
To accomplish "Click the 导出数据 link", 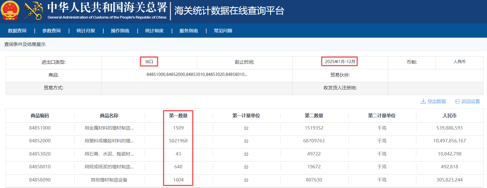I will (436, 101).
